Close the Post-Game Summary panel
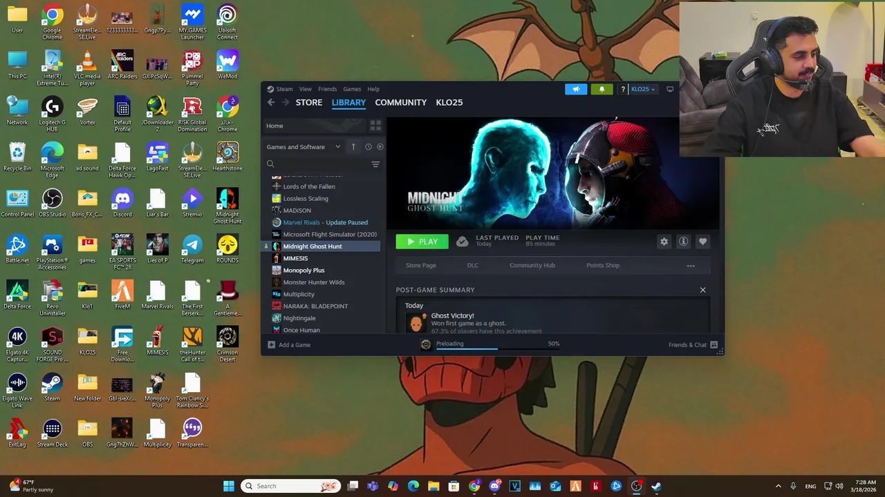 [x=702, y=290]
